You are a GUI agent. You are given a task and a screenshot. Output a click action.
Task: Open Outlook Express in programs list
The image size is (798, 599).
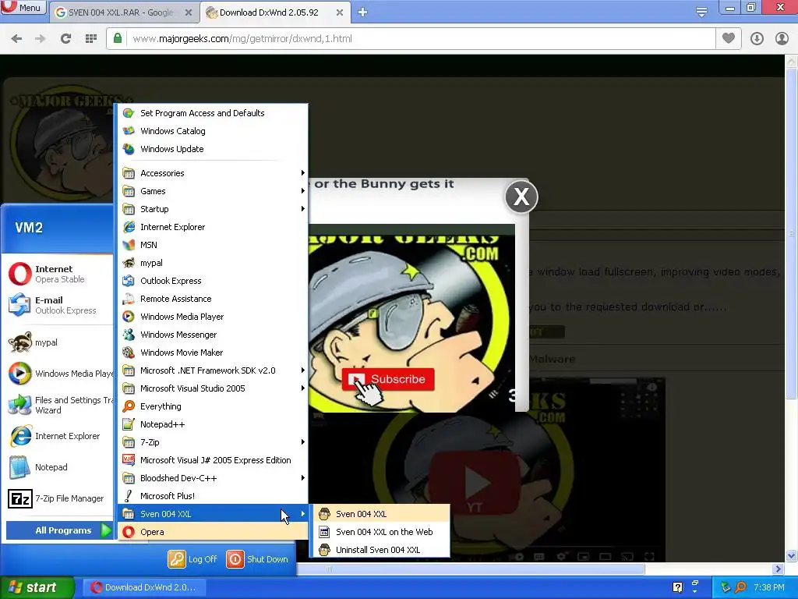[213, 281]
